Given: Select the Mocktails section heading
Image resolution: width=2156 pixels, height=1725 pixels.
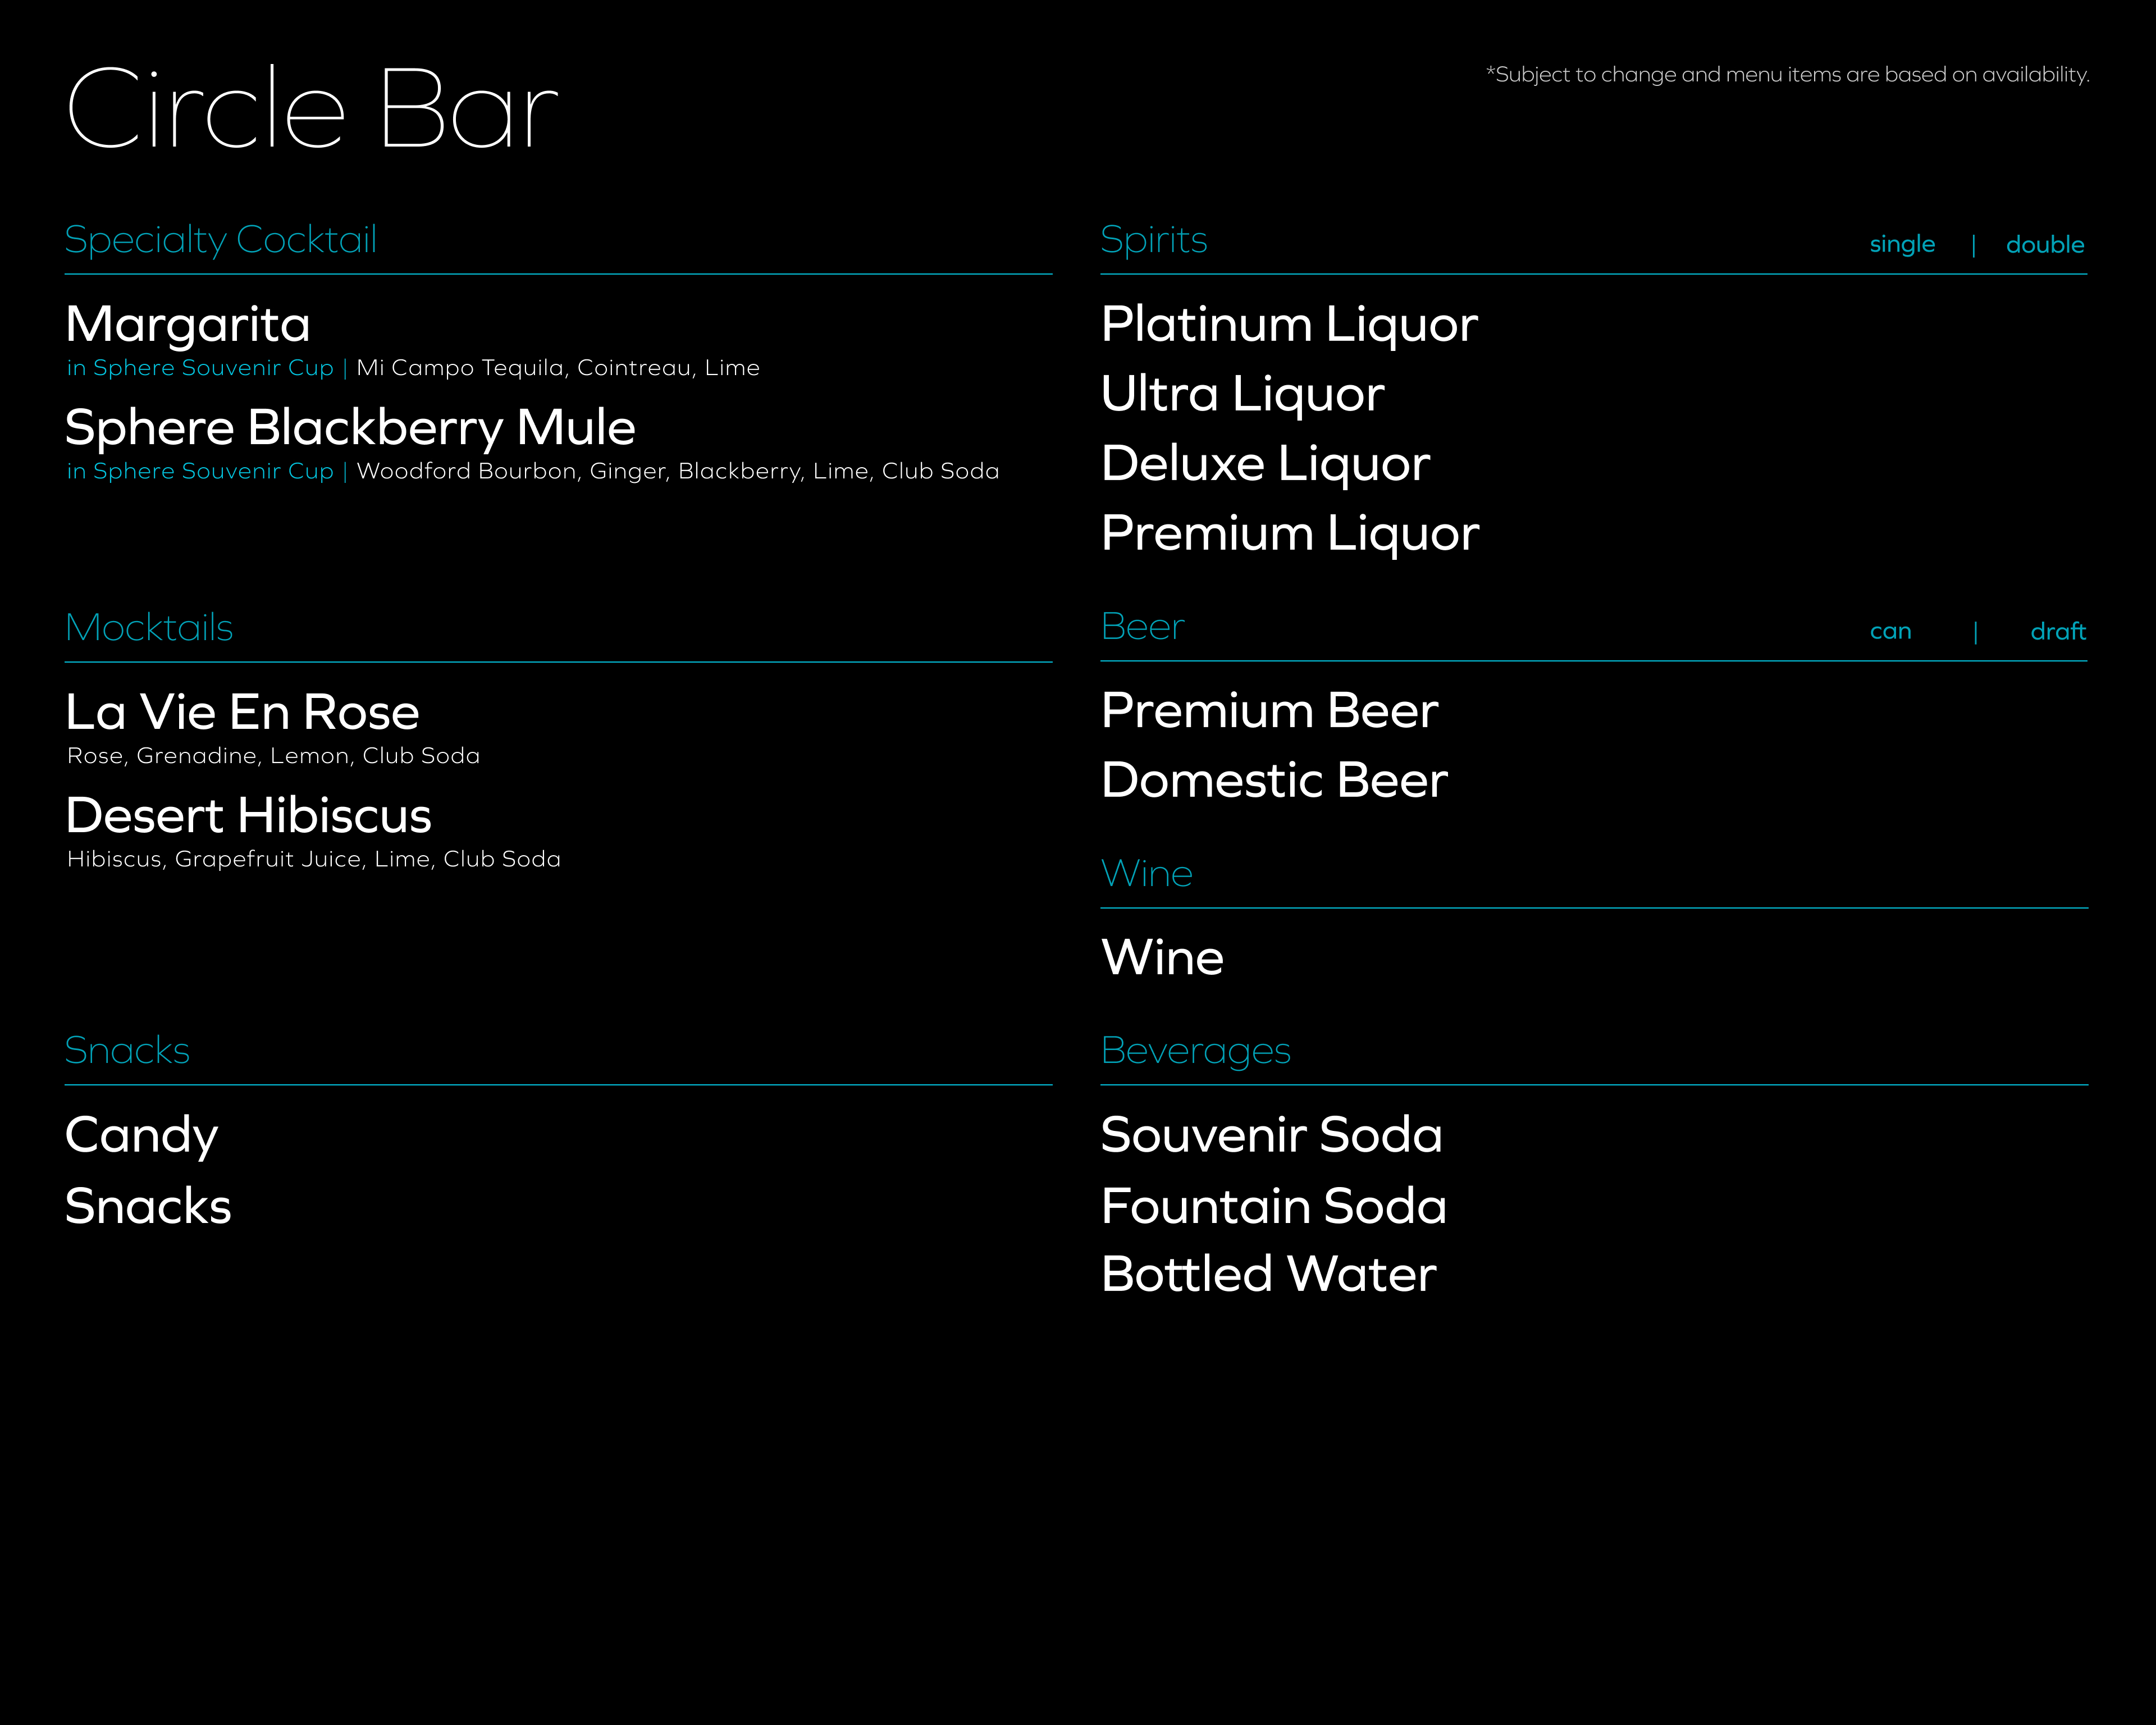Looking at the screenshot, I should click(x=149, y=628).
